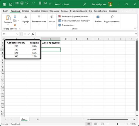Expand the Шрифт group
Viewport: 139px width, 126px height.
(26, 20)
